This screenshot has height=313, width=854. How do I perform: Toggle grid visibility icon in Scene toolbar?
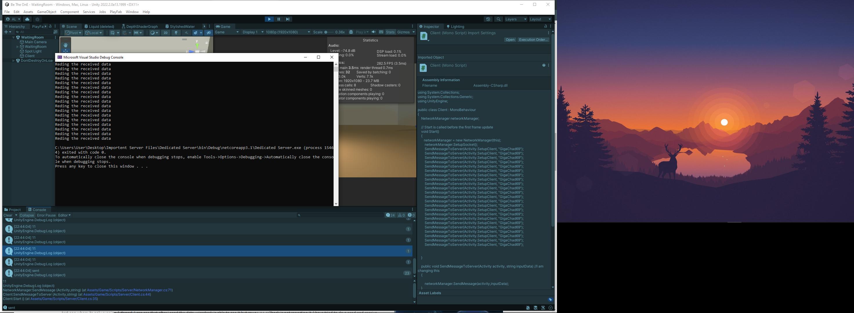click(112, 32)
